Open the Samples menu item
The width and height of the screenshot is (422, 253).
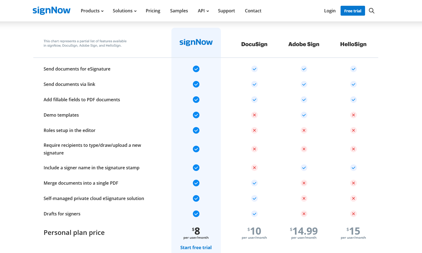point(179,11)
